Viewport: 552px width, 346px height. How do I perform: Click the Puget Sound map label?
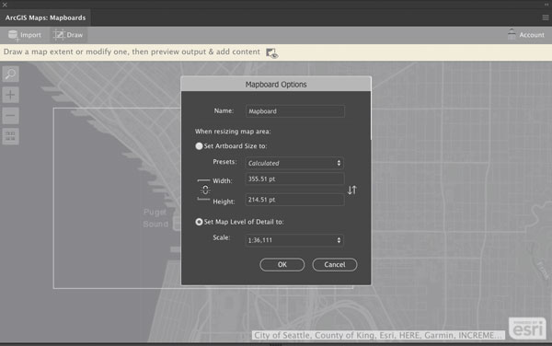(x=155, y=218)
